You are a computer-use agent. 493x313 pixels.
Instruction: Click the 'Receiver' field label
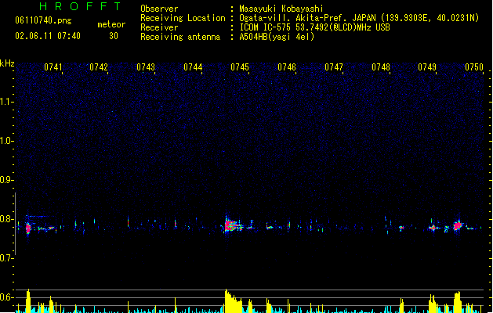point(159,27)
